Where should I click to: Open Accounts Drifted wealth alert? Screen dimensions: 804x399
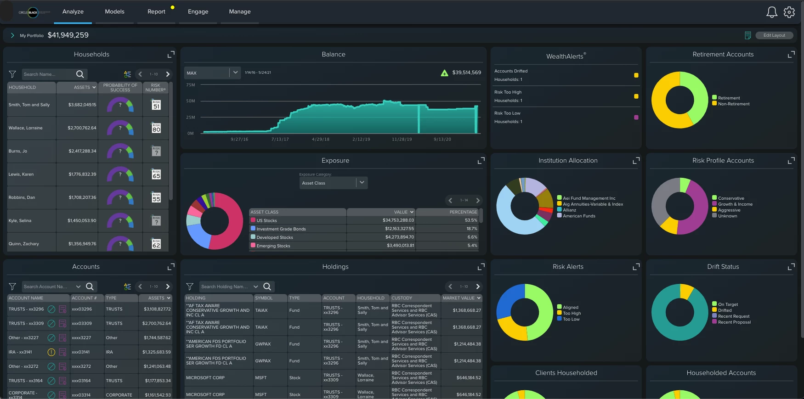(566, 75)
